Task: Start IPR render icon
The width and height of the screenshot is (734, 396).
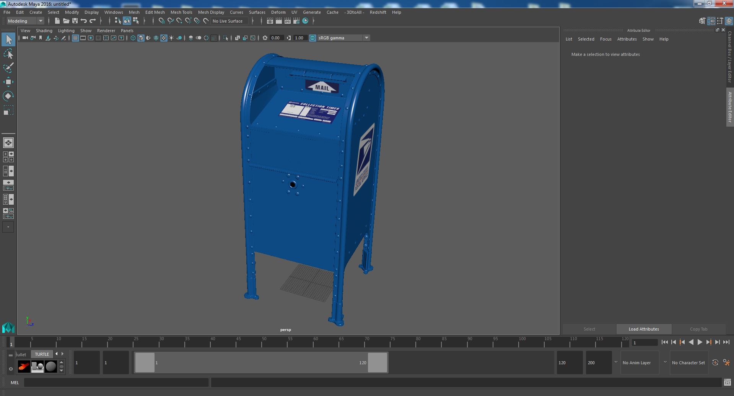Action: click(288, 21)
